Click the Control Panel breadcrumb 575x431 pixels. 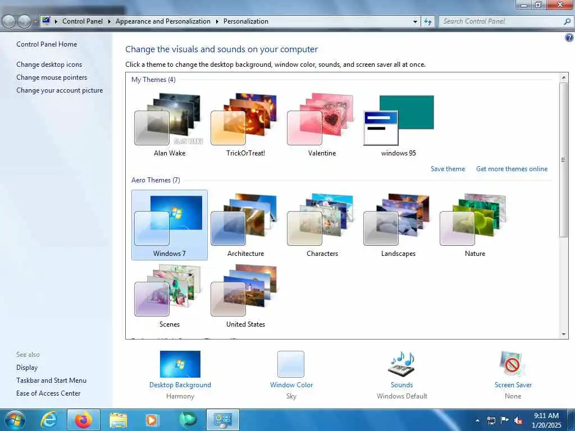pyautogui.click(x=83, y=21)
